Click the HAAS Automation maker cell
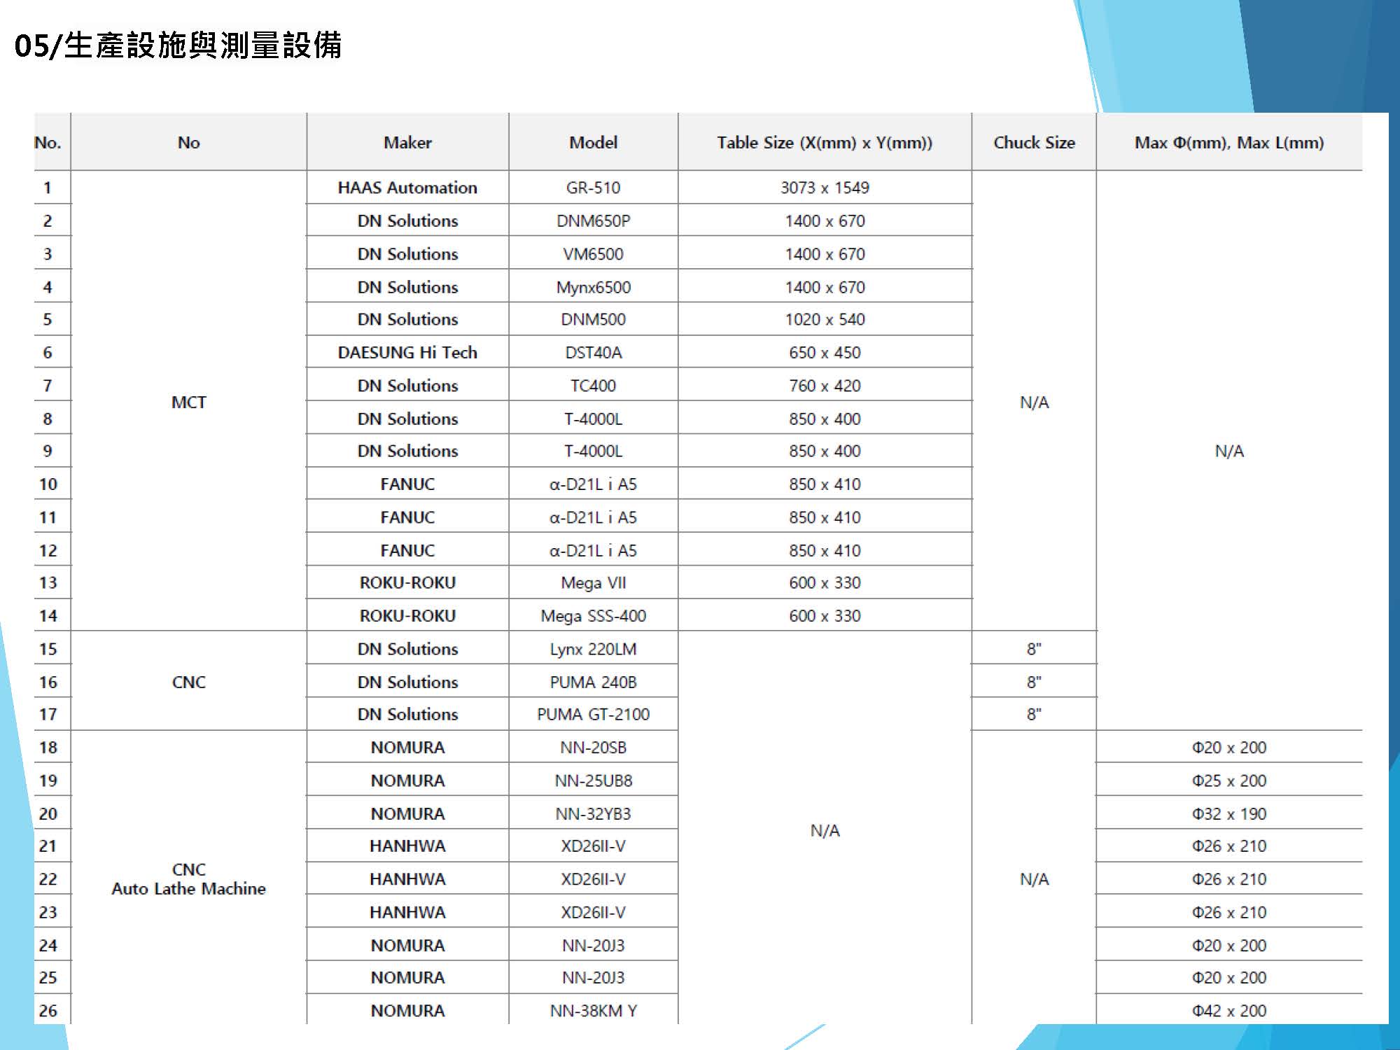This screenshot has width=1400, height=1050. tap(407, 188)
